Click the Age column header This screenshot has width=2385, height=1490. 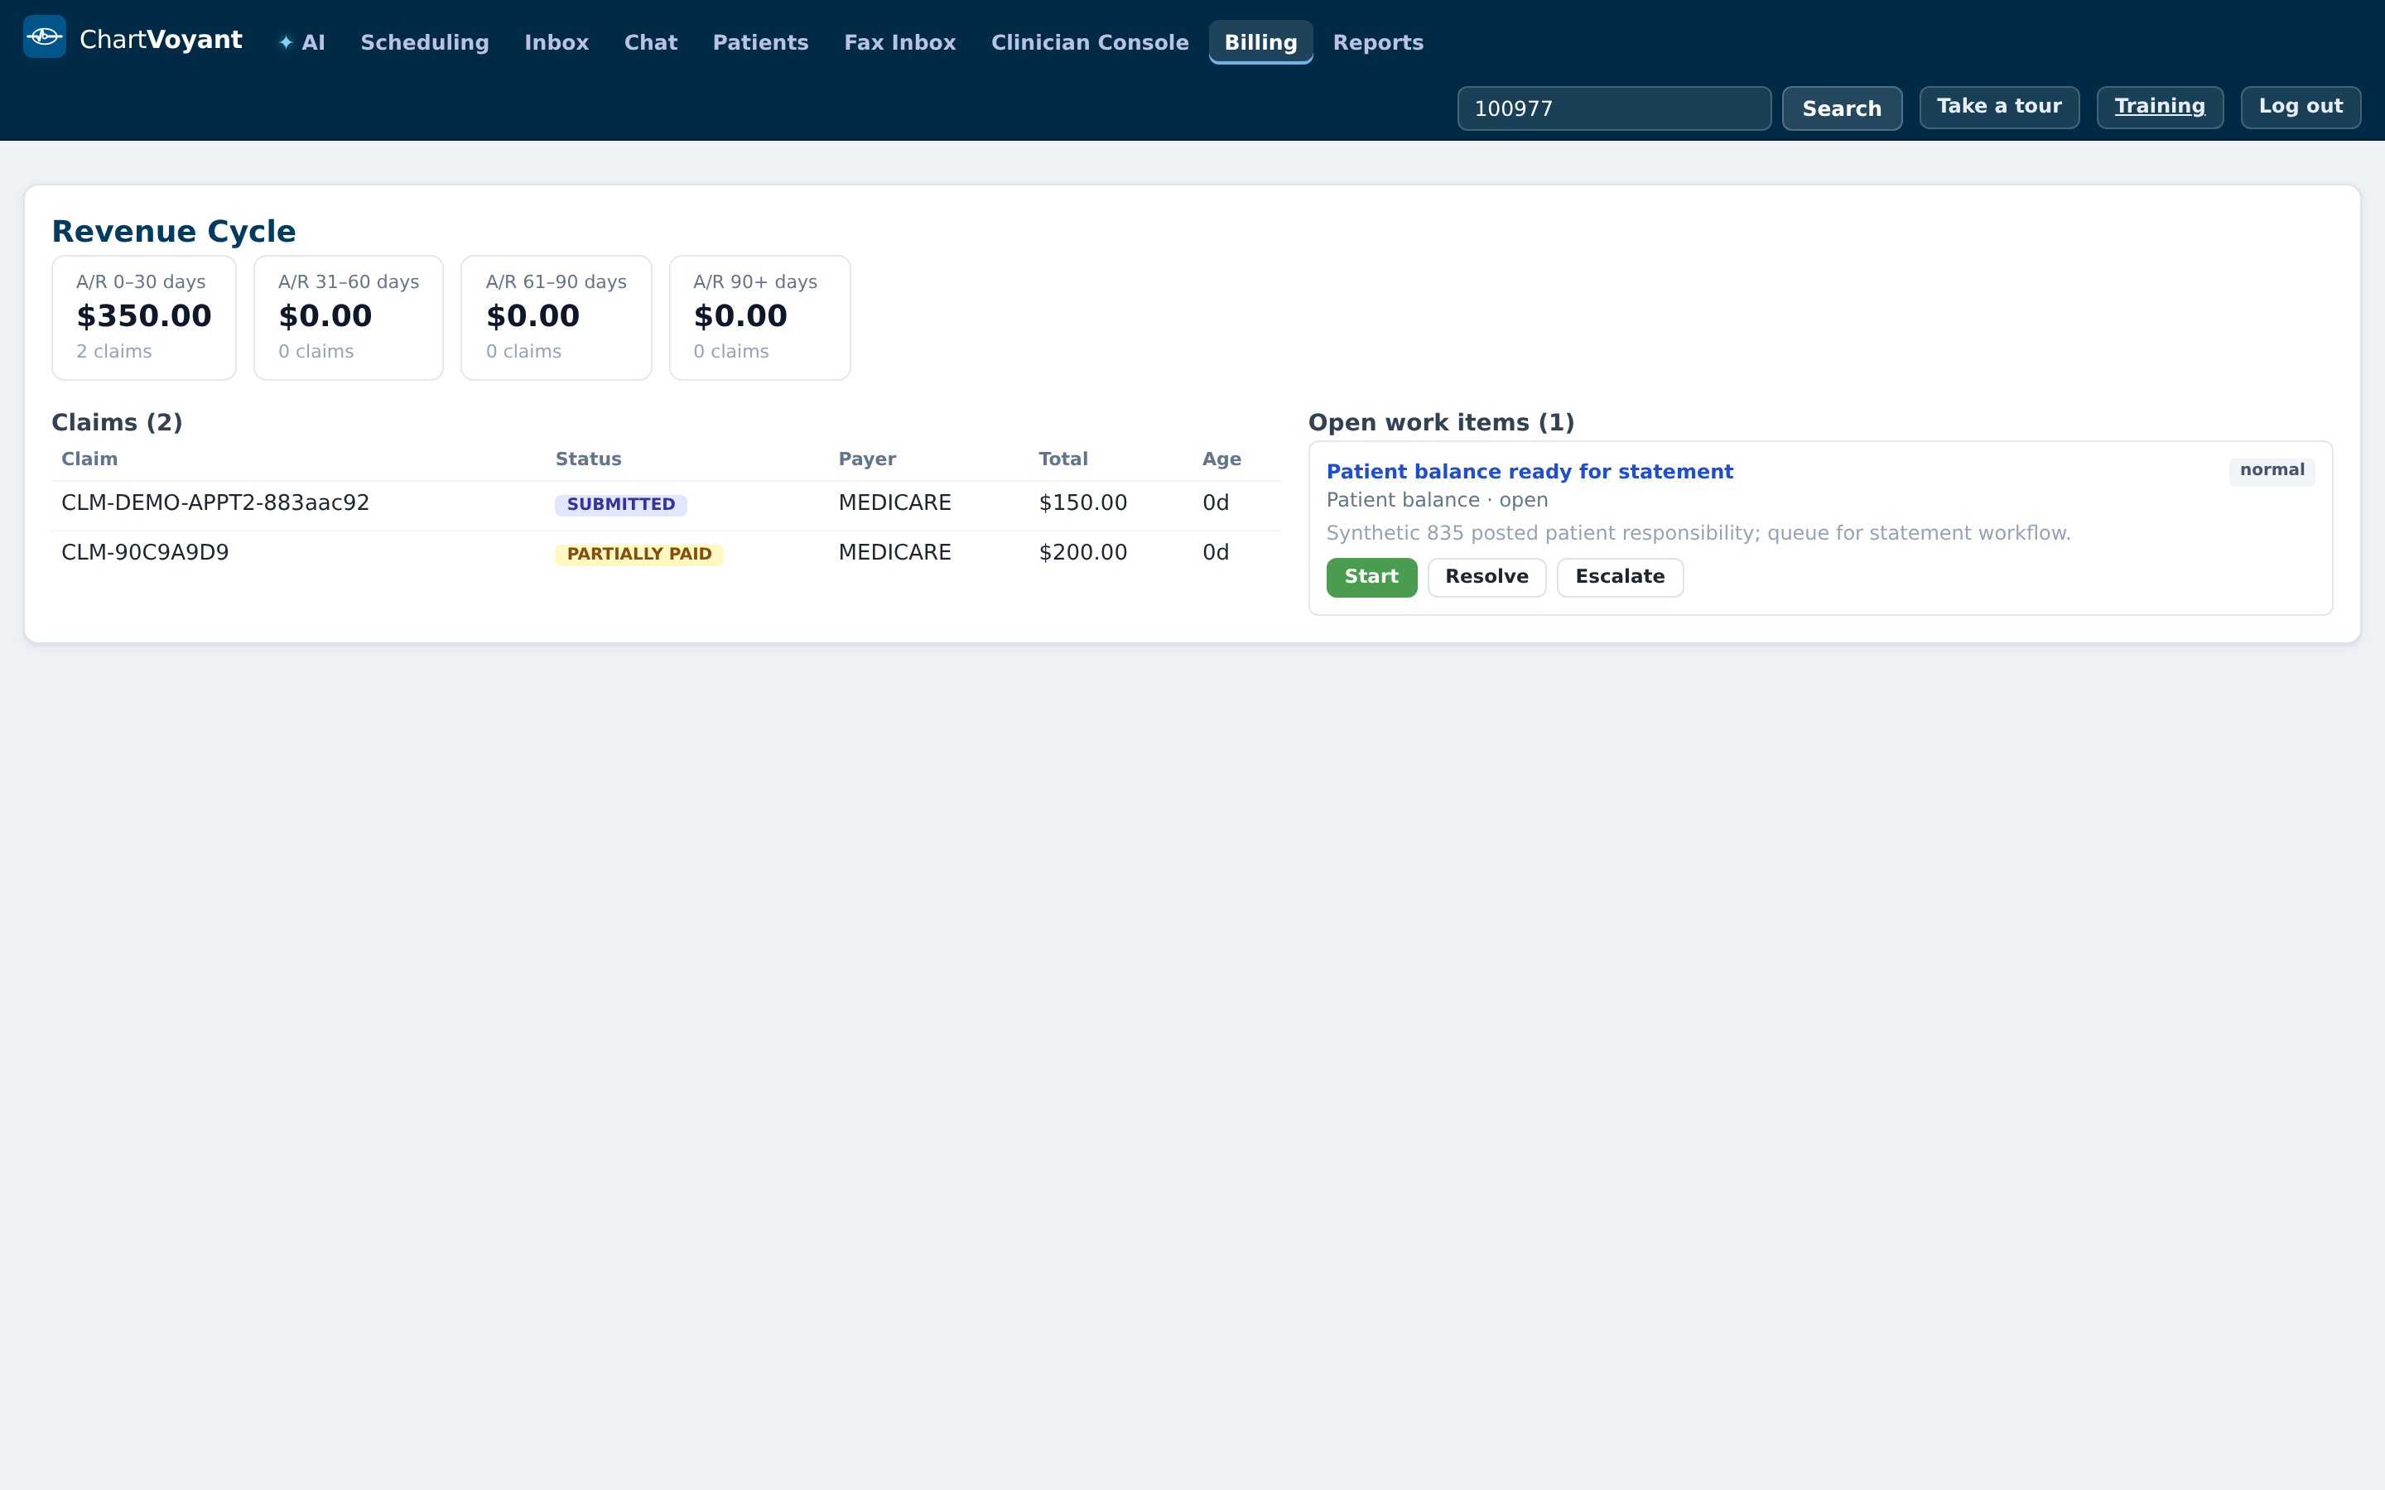coord(1221,459)
